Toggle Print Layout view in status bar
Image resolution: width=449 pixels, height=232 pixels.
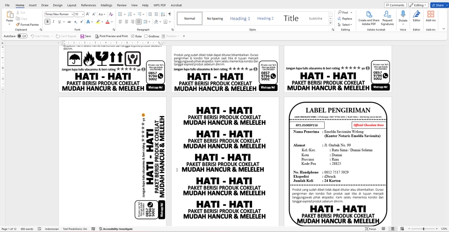[393, 229]
